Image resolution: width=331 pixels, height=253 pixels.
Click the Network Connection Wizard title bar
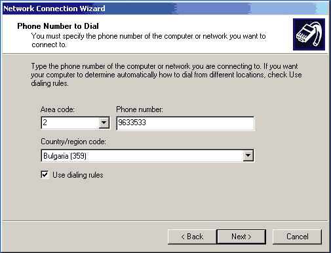165,9
